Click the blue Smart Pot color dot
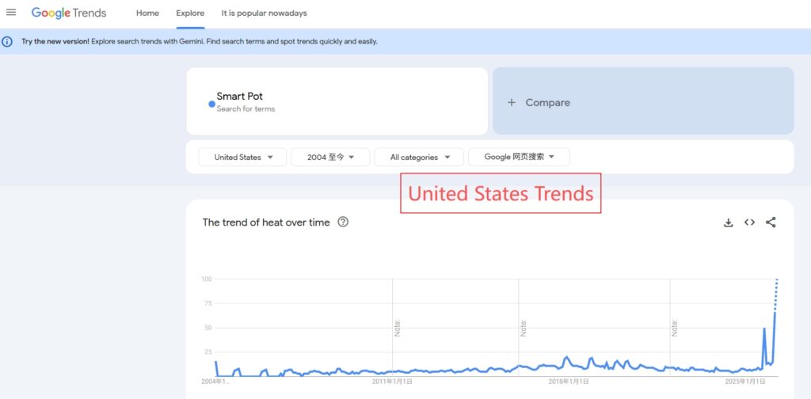 pos(211,104)
